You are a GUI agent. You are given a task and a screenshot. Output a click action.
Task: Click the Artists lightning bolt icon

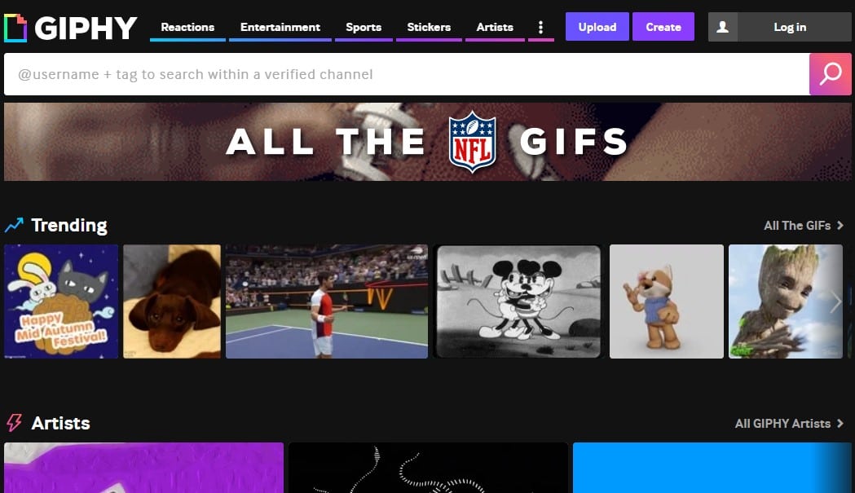click(x=14, y=423)
